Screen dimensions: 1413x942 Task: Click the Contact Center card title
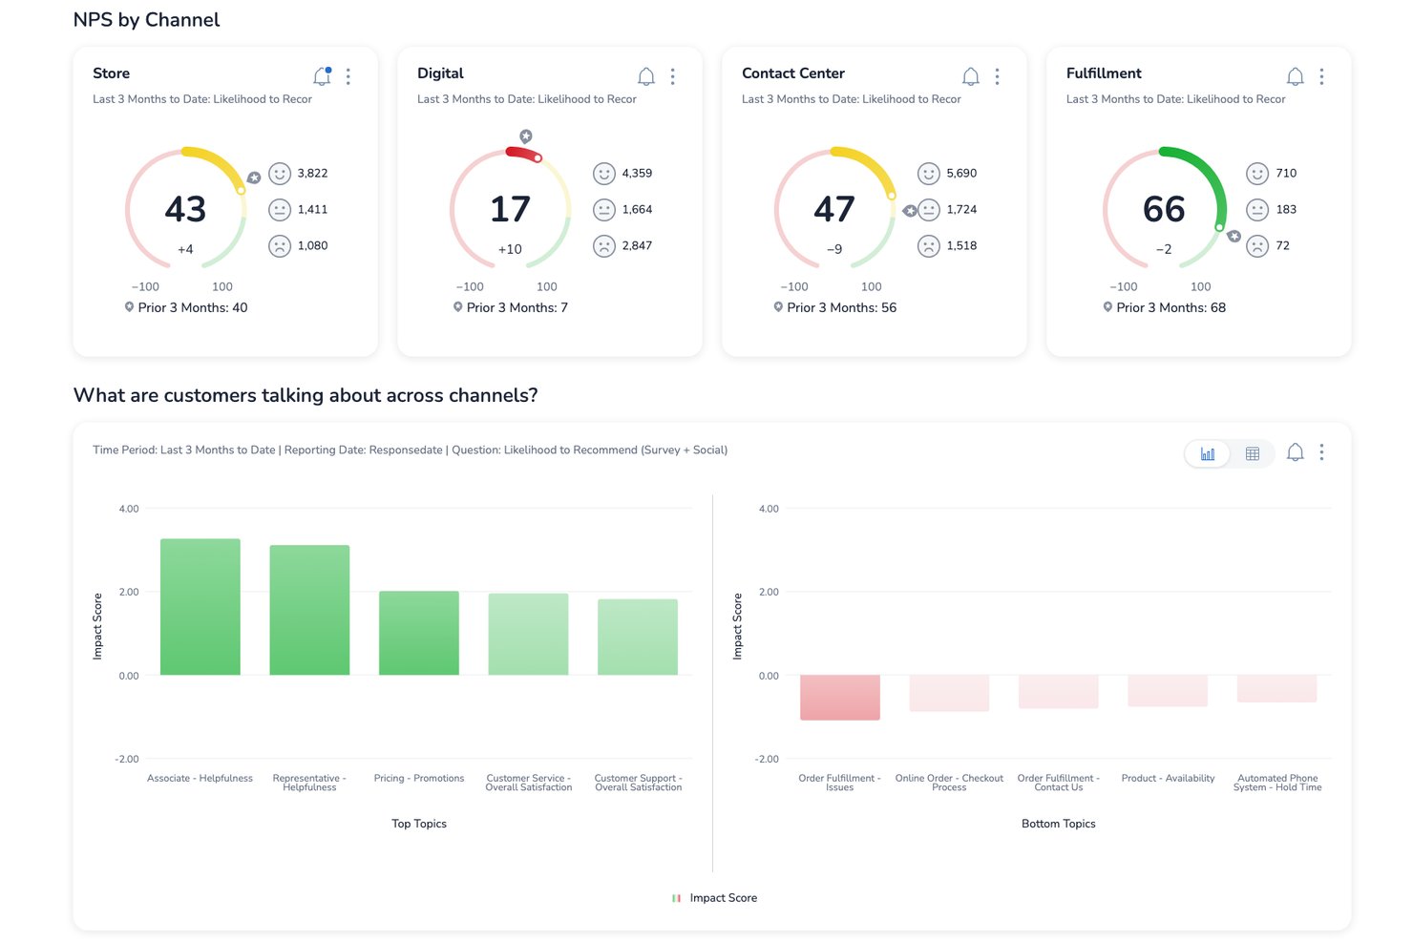point(793,73)
